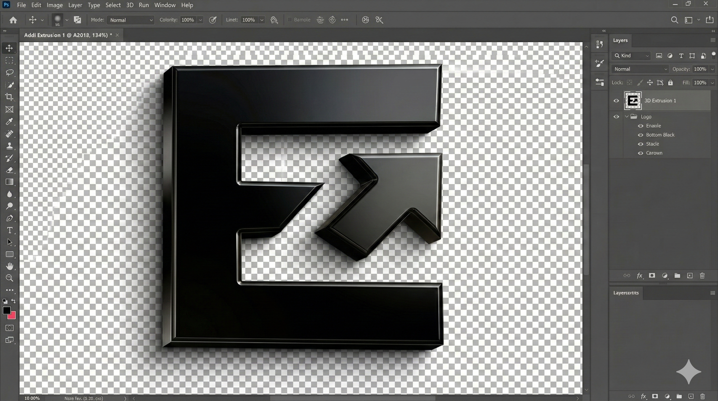The image size is (718, 401).
Task: Select the Crop tool
Action: coord(9,97)
